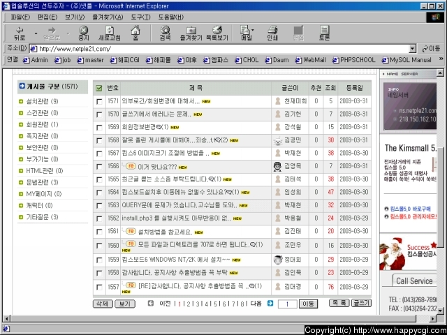This screenshot has width=447, height=335.
Task: Toggle the select-all checkbox in table header
Action: coord(99,88)
